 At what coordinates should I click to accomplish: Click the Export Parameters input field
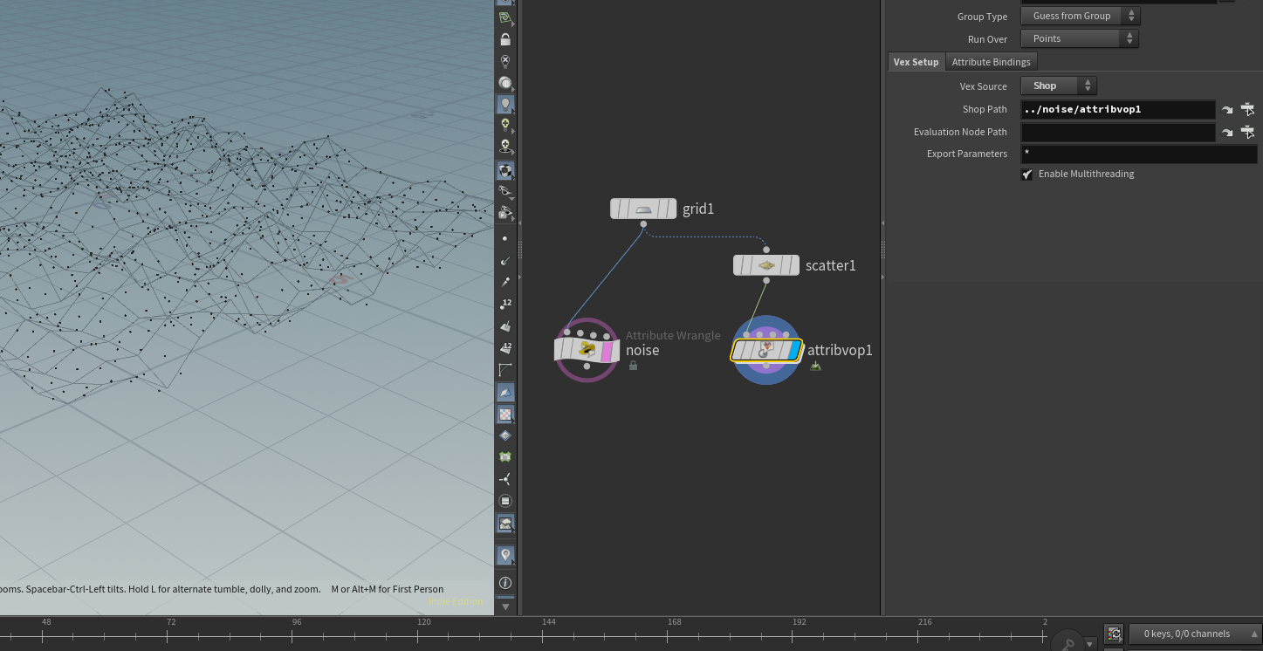tap(1138, 154)
